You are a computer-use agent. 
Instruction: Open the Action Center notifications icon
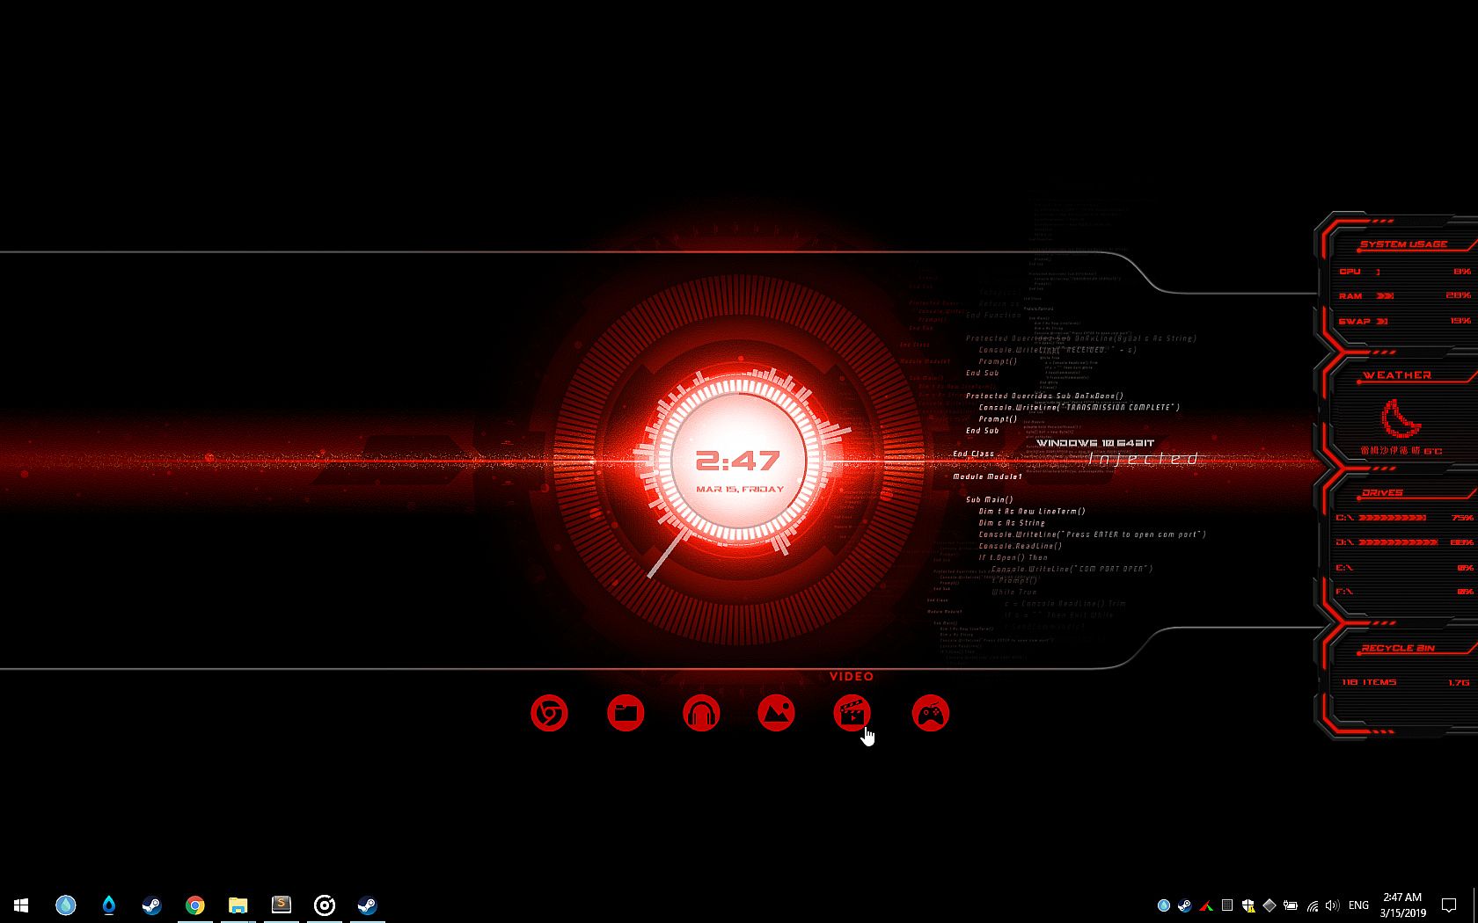[1448, 905]
